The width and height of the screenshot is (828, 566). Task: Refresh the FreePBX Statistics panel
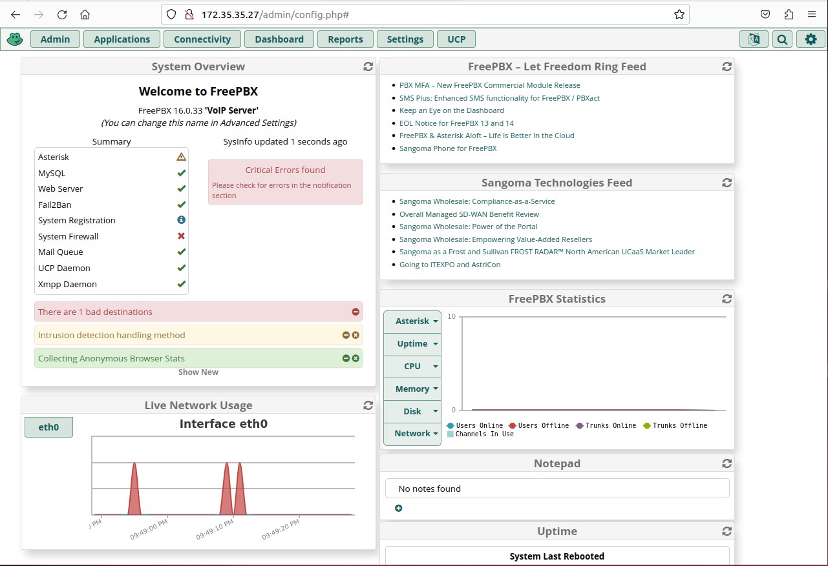click(x=727, y=299)
